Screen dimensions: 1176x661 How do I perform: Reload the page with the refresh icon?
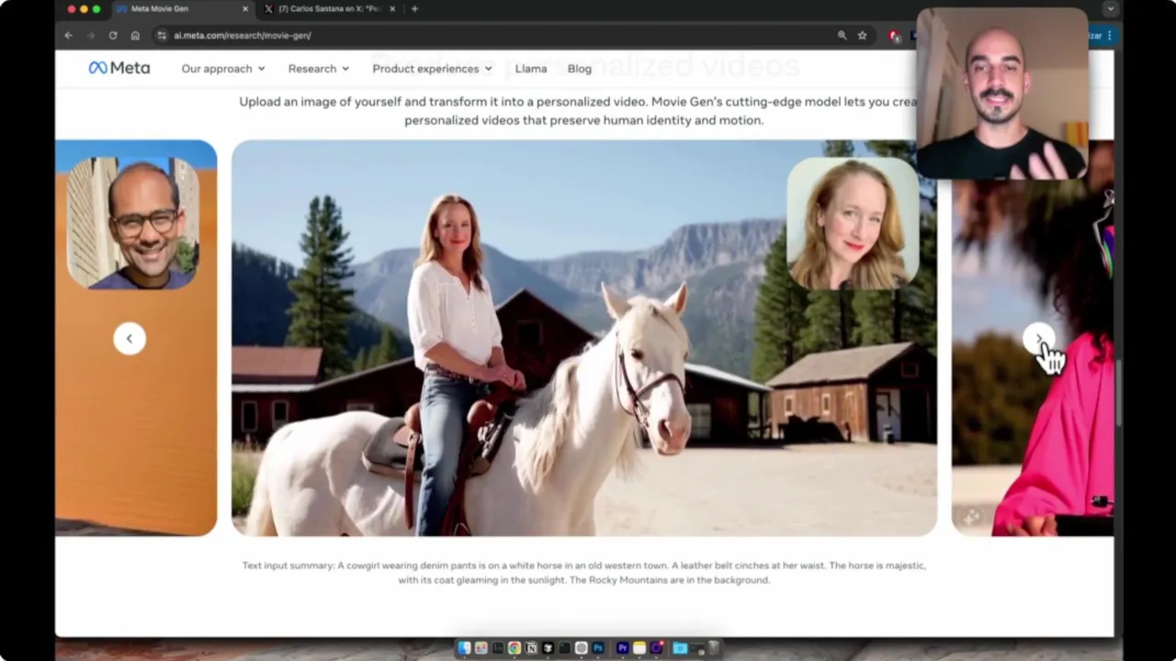click(x=113, y=35)
